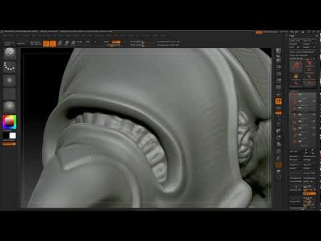321x241 pixels.
Task: Open the material sphere selector
Action: point(9,107)
